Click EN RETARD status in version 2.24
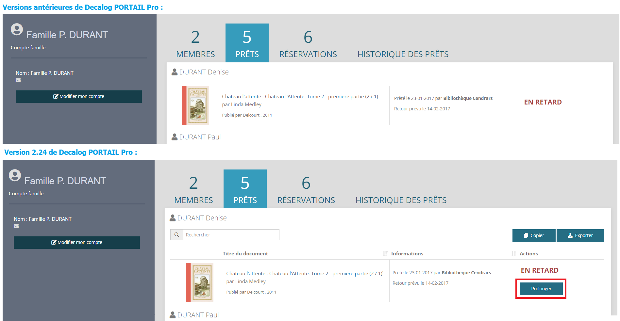The height and width of the screenshot is (321, 620). pos(540,270)
